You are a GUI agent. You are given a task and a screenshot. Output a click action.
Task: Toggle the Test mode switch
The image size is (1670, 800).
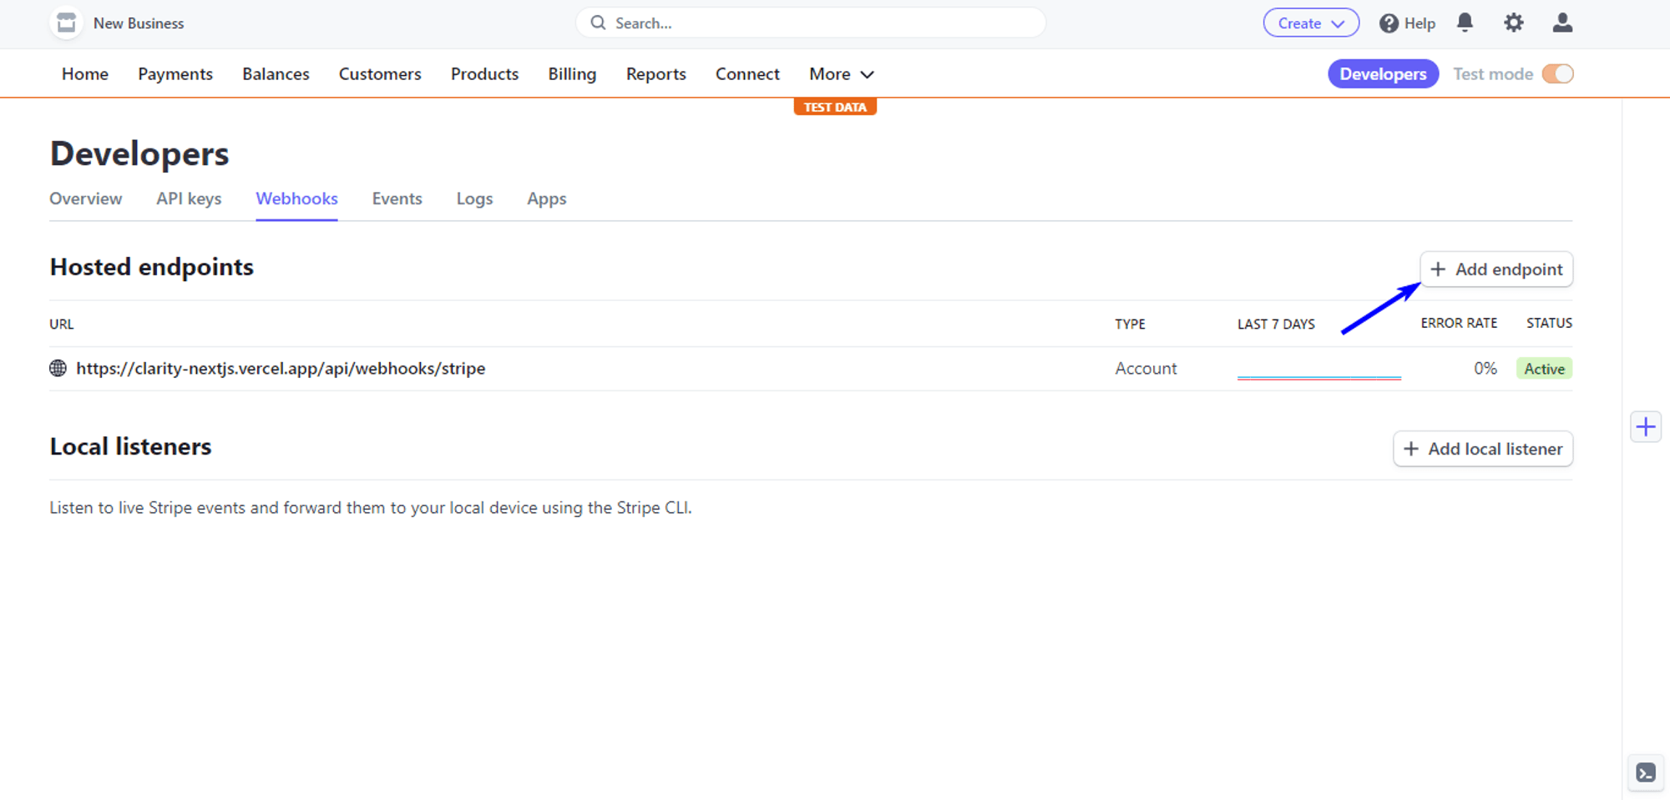click(x=1557, y=74)
